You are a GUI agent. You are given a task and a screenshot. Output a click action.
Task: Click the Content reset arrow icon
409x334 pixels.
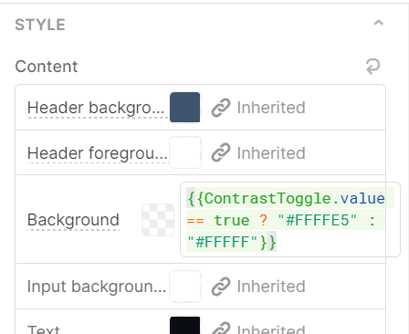(372, 67)
